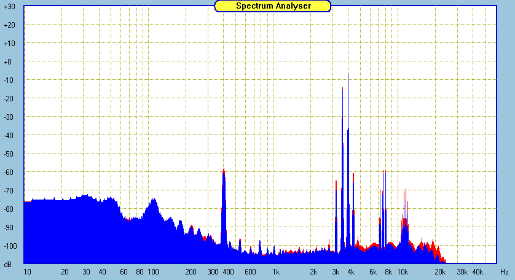Click the 1k frequency axis label

pyautogui.click(x=276, y=271)
